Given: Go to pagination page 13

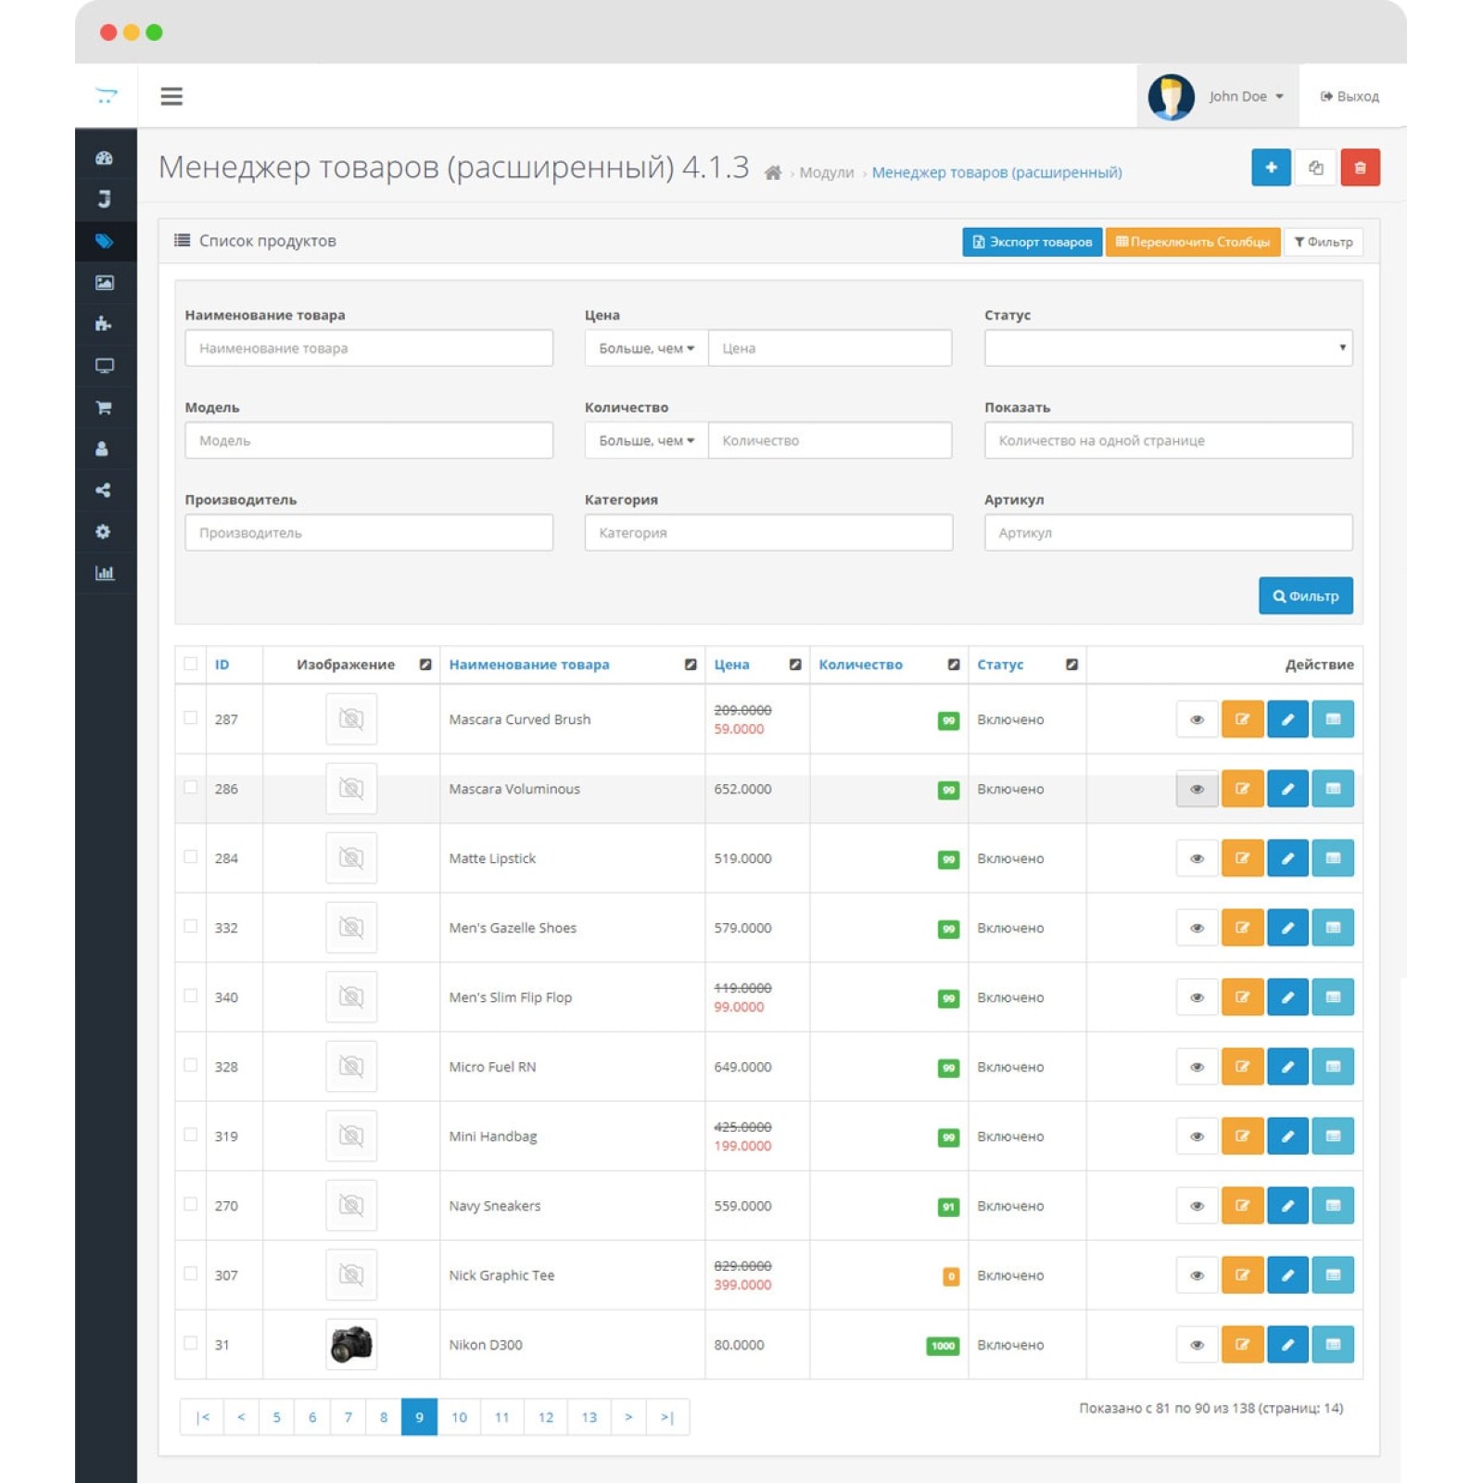Looking at the screenshot, I should (589, 1417).
